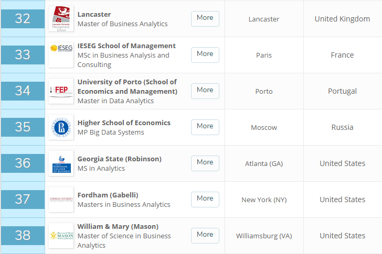Open the Georgia State (Robinson) link

119,159
